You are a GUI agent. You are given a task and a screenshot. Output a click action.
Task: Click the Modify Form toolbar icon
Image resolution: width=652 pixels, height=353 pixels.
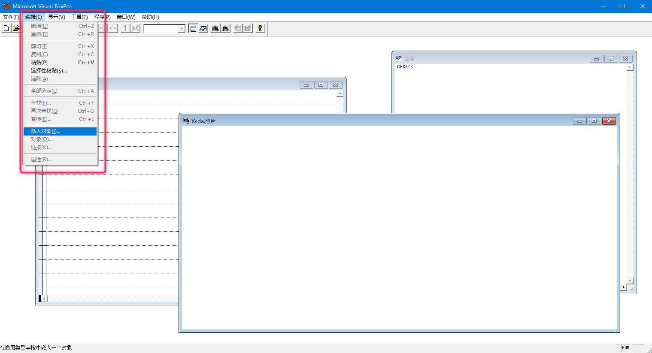click(x=135, y=28)
